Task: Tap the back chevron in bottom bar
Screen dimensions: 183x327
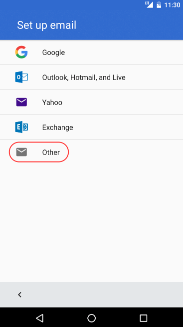Action: [x=19, y=294]
